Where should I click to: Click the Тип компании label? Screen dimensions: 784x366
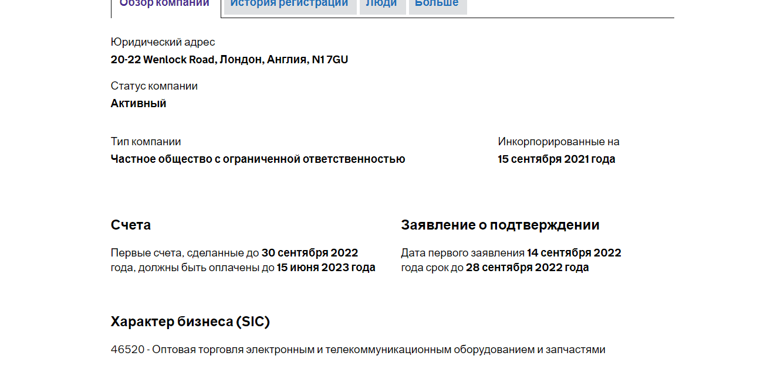click(146, 142)
